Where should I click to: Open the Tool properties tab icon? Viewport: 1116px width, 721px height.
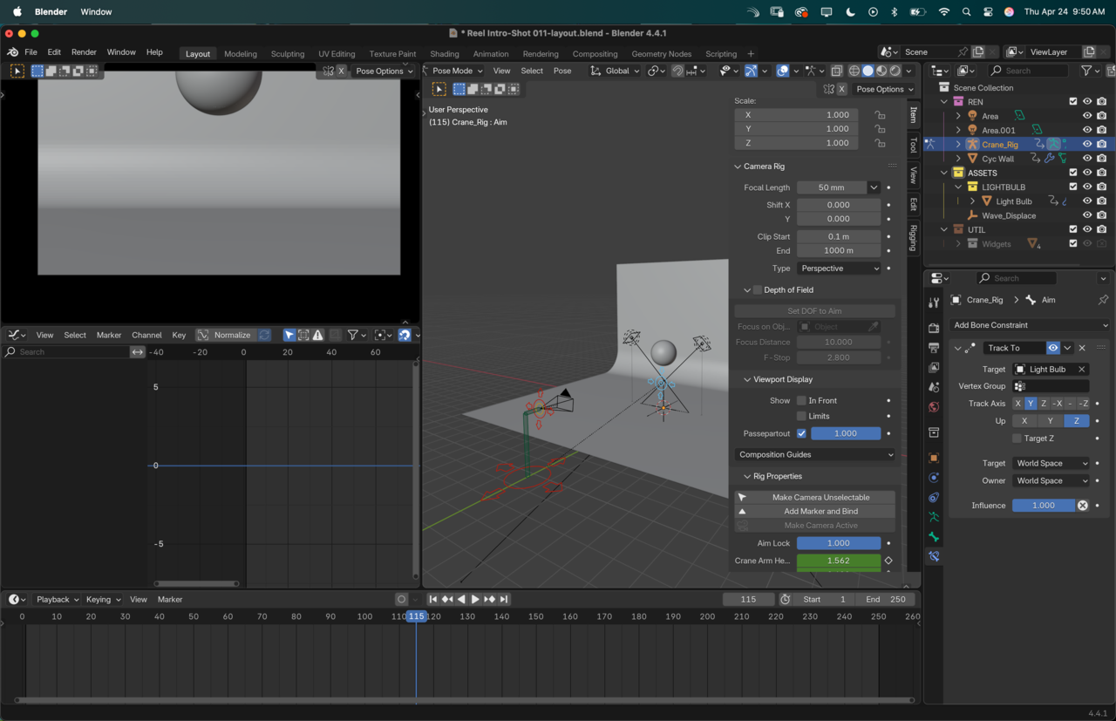pos(934,303)
